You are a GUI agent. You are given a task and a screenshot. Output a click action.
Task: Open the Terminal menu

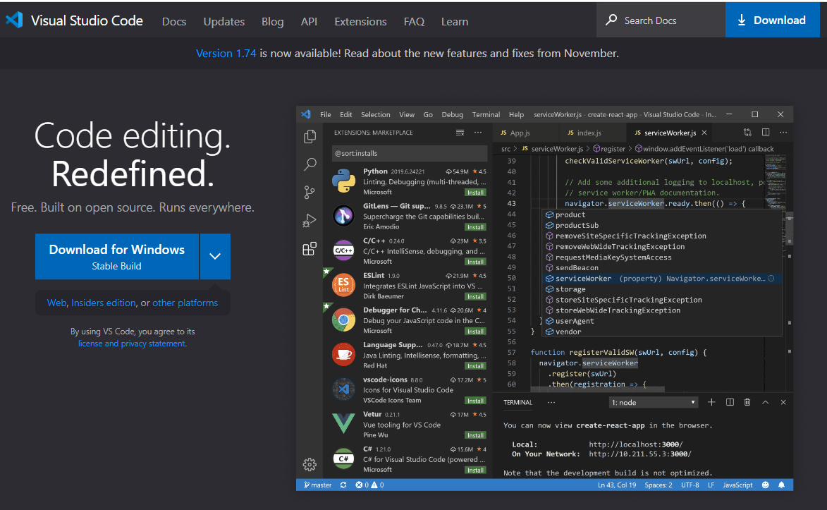486,114
